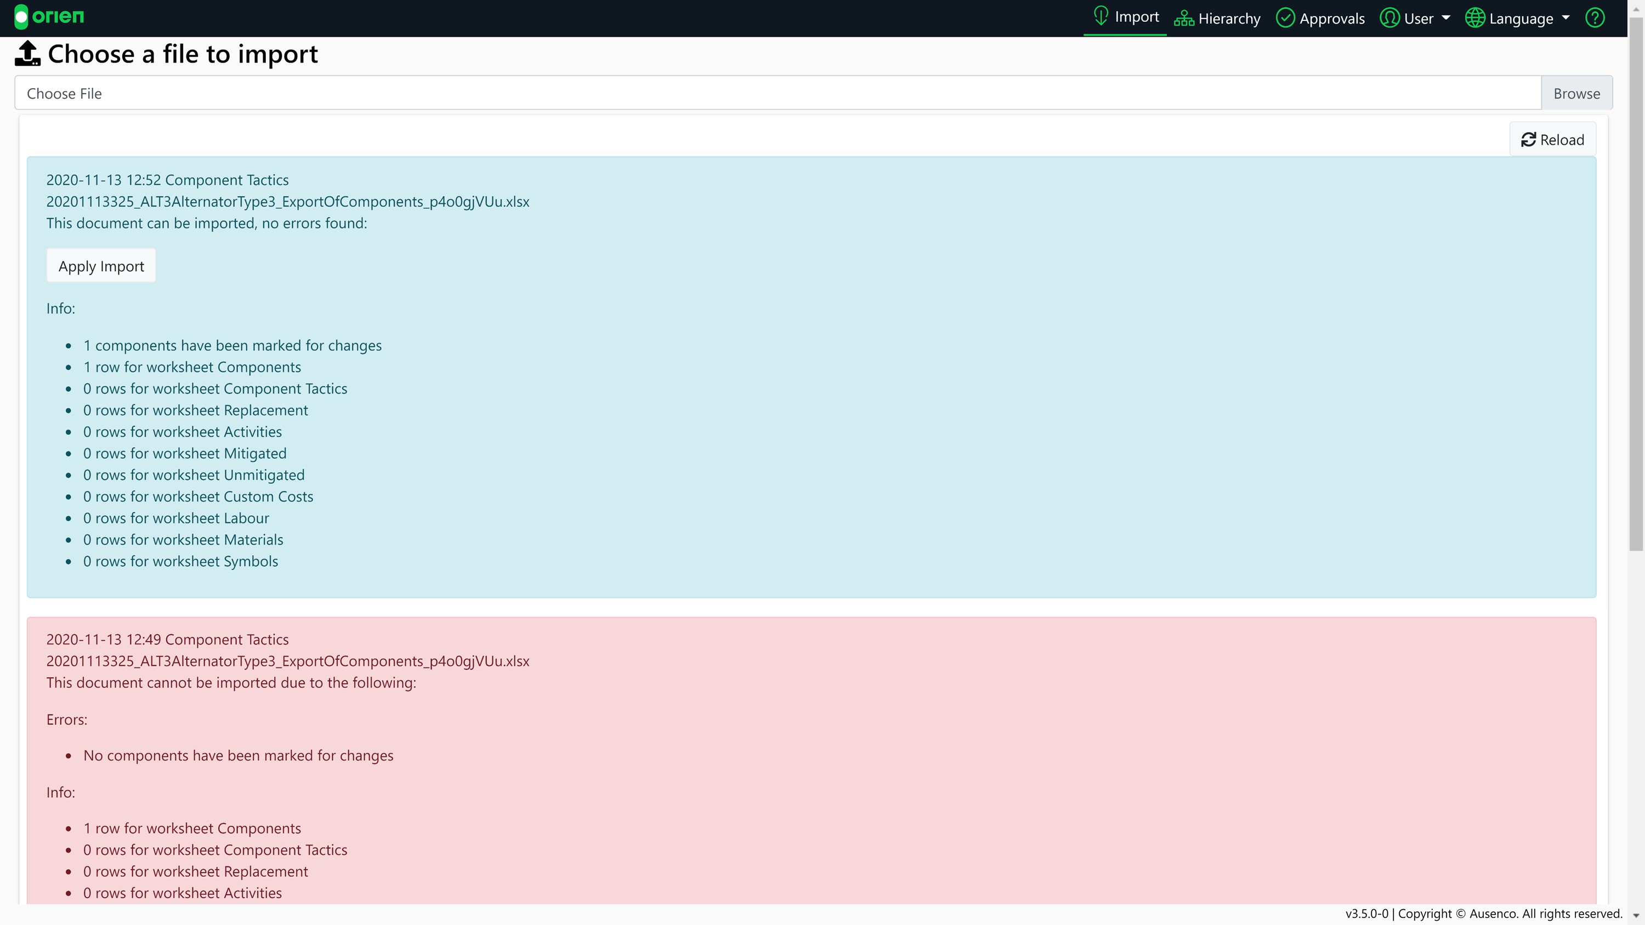The width and height of the screenshot is (1645, 925).
Task: Expand the Language dropdown caret
Action: [x=1565, y=18]
